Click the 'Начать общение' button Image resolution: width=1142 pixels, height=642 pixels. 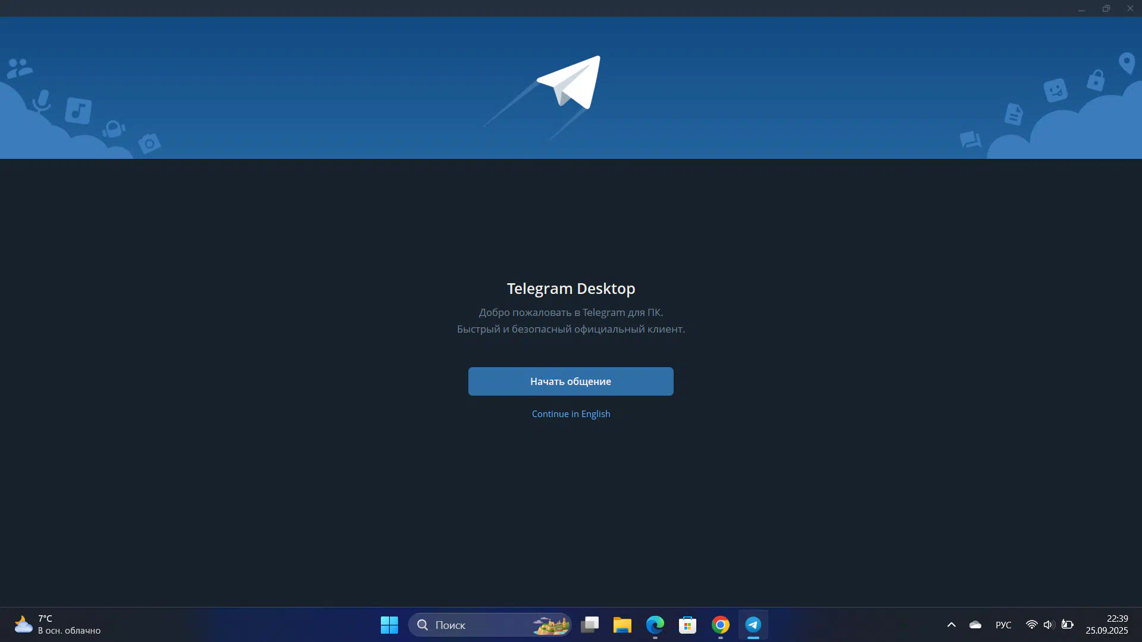click(570, 381)
